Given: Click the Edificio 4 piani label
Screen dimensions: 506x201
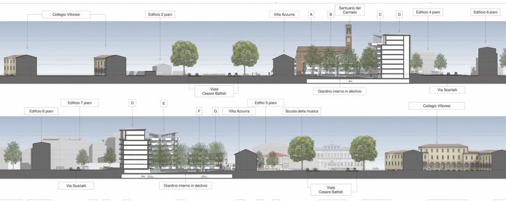Looking at the screenshot, I should 428,12.
